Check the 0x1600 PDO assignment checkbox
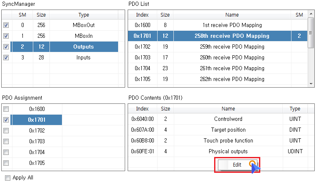This screenshot has height=184, width=316. [6, 109]
